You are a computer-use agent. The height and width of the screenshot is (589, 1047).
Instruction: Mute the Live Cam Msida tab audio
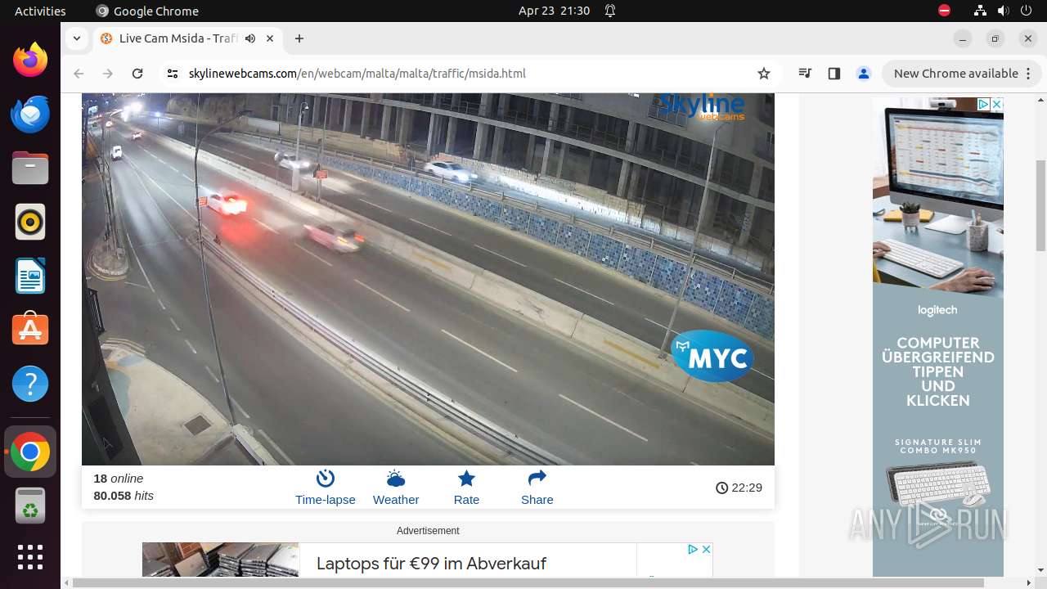pyautogui.click(x=250, y=38)
